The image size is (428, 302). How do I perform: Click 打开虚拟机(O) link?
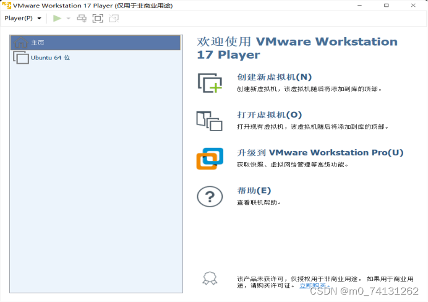(270, 114)
